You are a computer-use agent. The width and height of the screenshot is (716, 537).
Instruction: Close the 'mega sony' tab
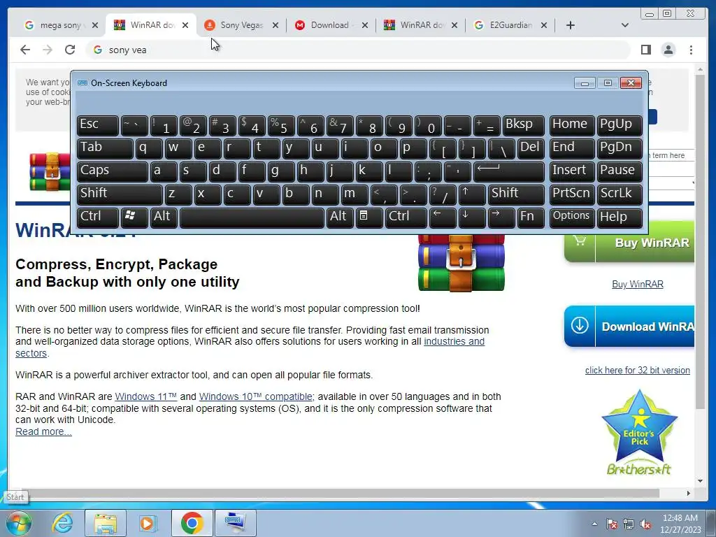pos(95,25)
